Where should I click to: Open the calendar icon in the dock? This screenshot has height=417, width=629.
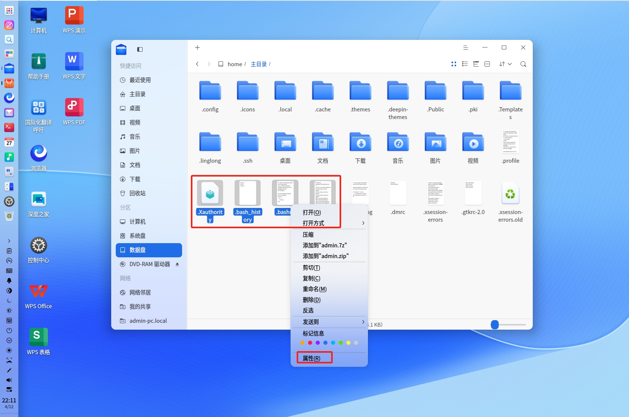click(9, 142)
